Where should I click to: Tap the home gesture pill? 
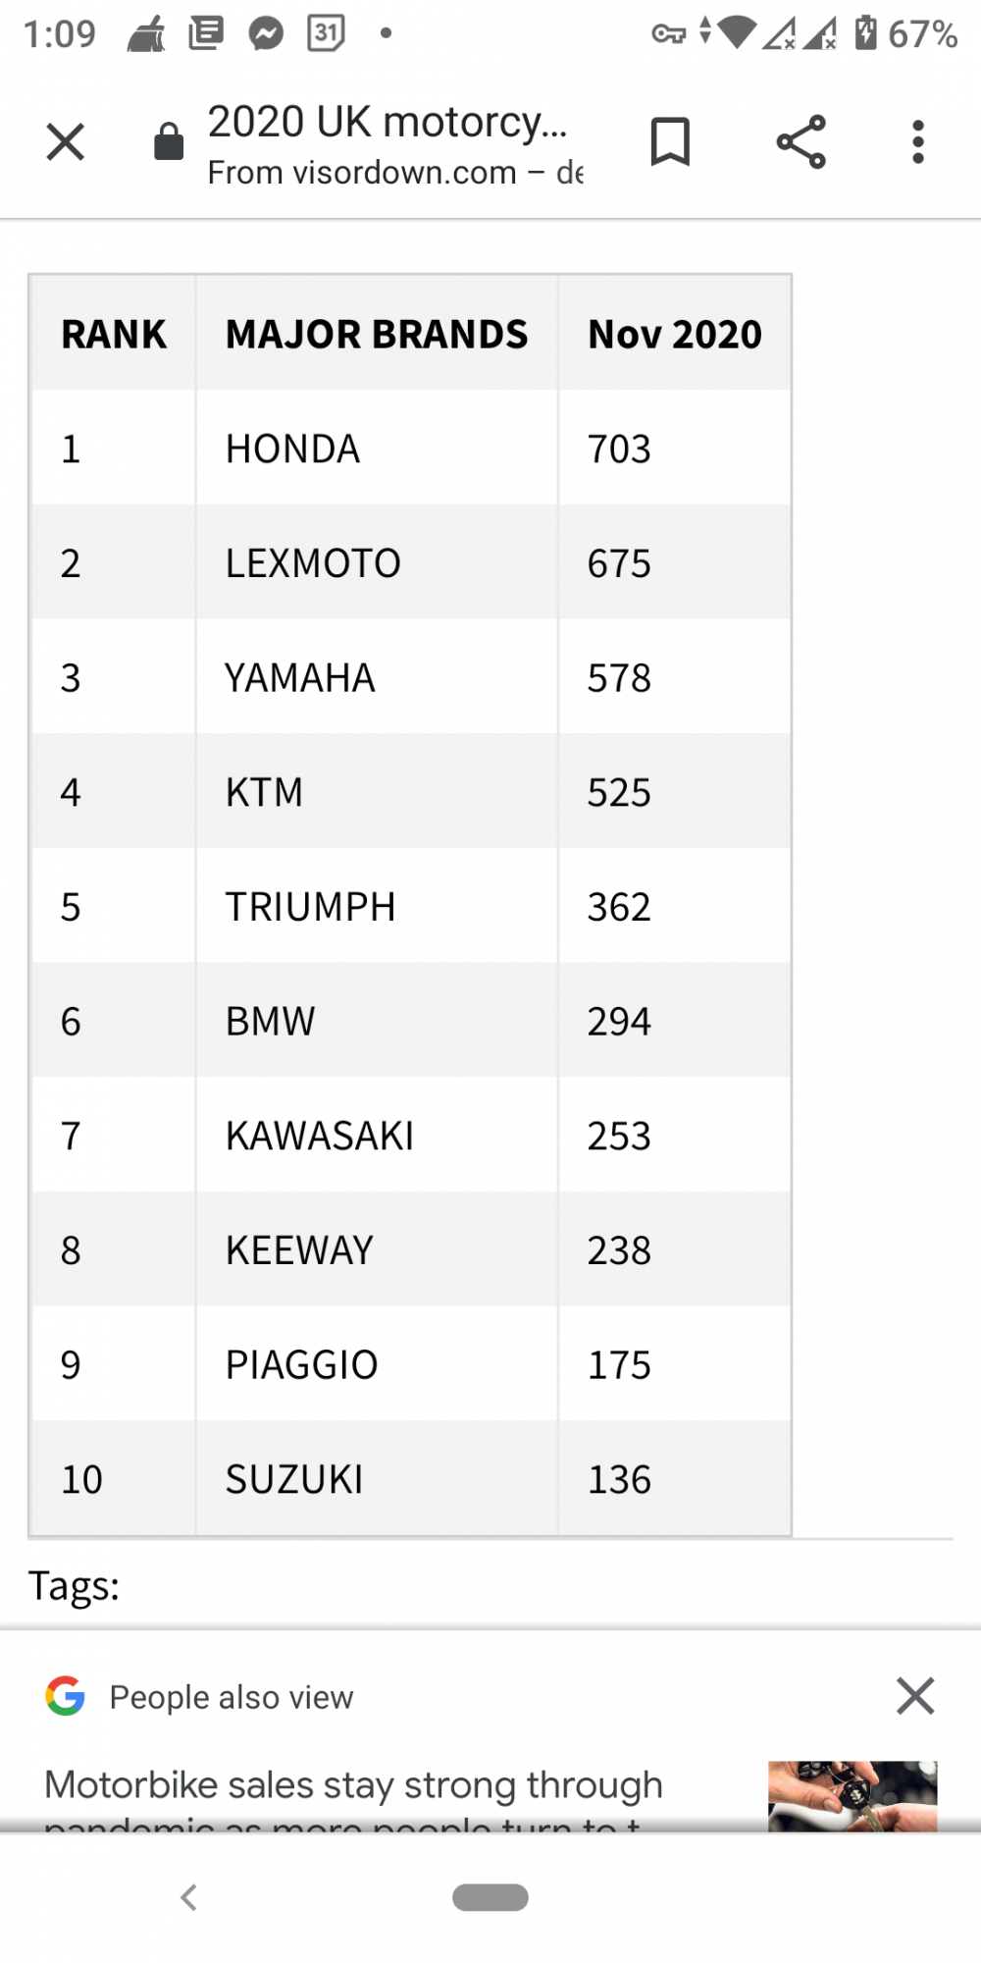[490, 1897]
